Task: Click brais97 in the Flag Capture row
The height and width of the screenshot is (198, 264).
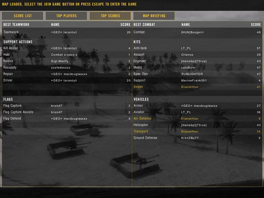Action: coord(57,106)
